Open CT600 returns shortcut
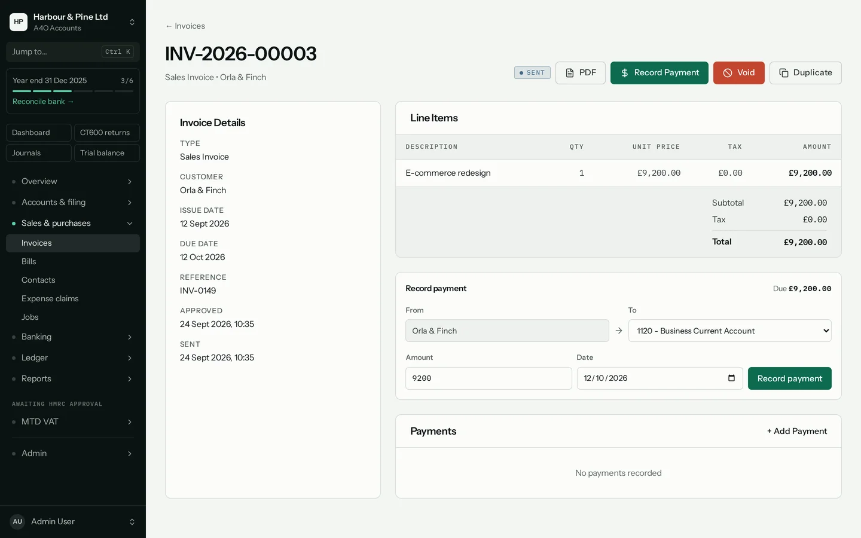This screenshot has height=538, width=861. point(107,133)
